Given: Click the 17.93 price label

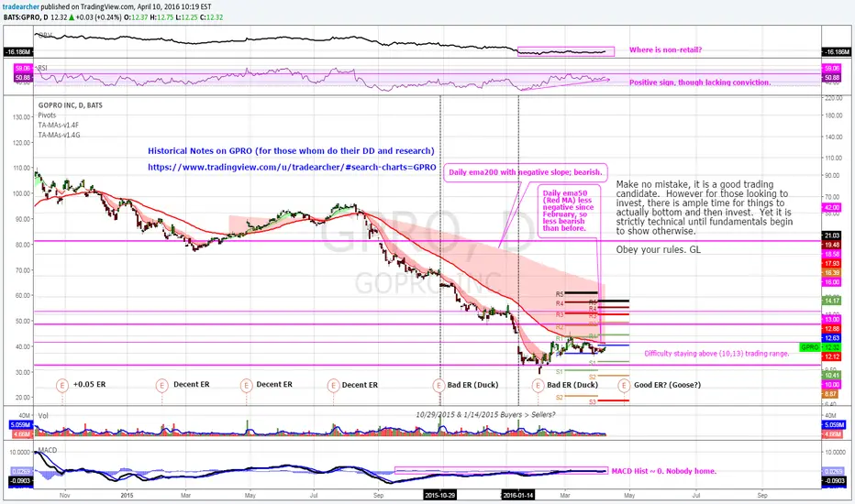Looking at the screenshot, I should (831, 263).
